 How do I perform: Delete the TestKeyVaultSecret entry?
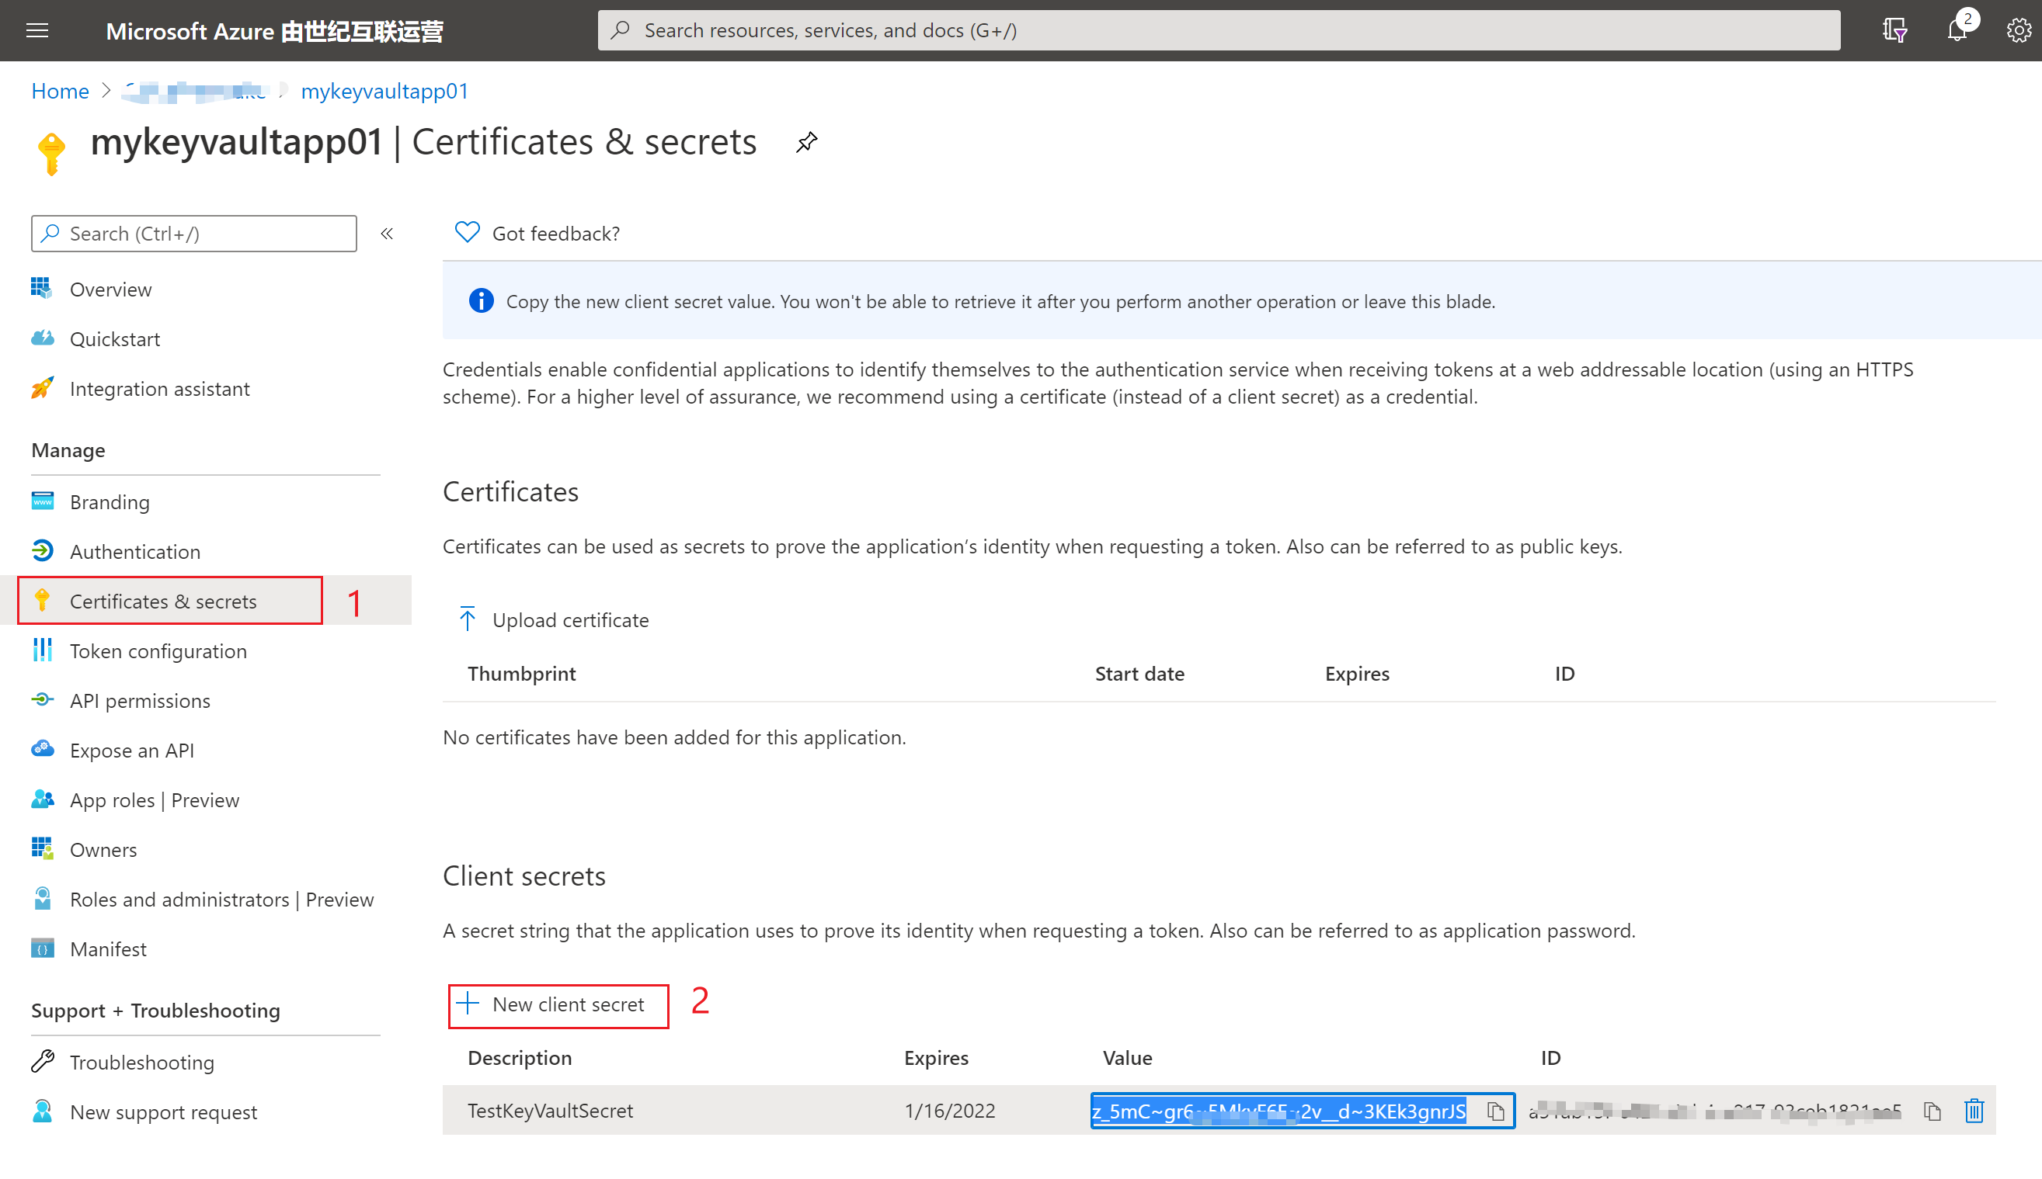point(1974,1111)
